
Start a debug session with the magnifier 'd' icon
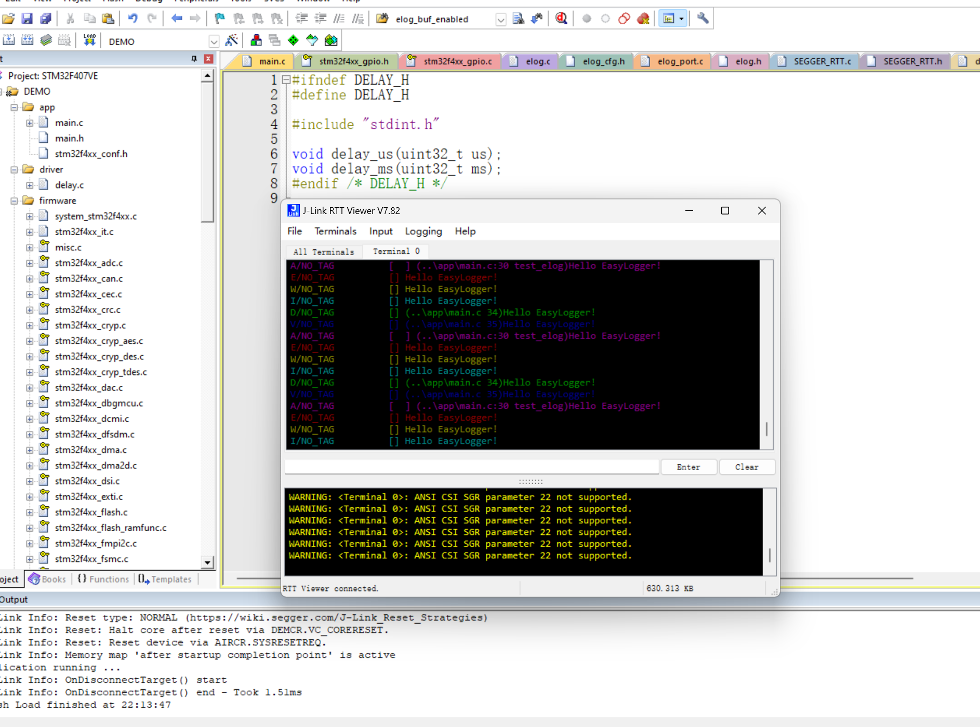(x=561, y=19)
